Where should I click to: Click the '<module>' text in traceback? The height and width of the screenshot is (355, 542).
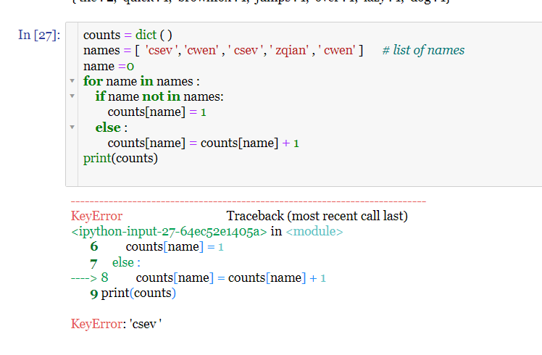tap(314, 232)
